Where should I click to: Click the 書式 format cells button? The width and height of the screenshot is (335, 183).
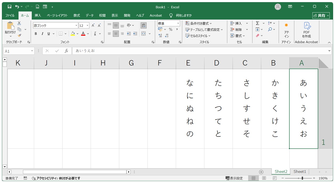click(x=238, y=36)
